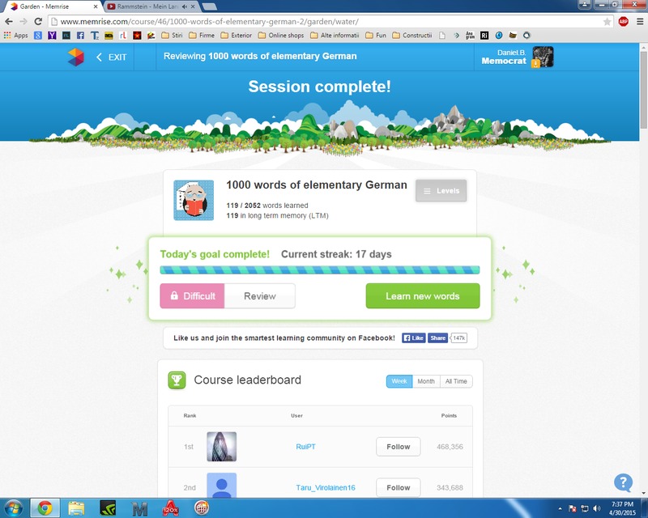Screen dimensions: 648x518
Task: Click the 1000 words course thumbnail
Action: point(194,201)
